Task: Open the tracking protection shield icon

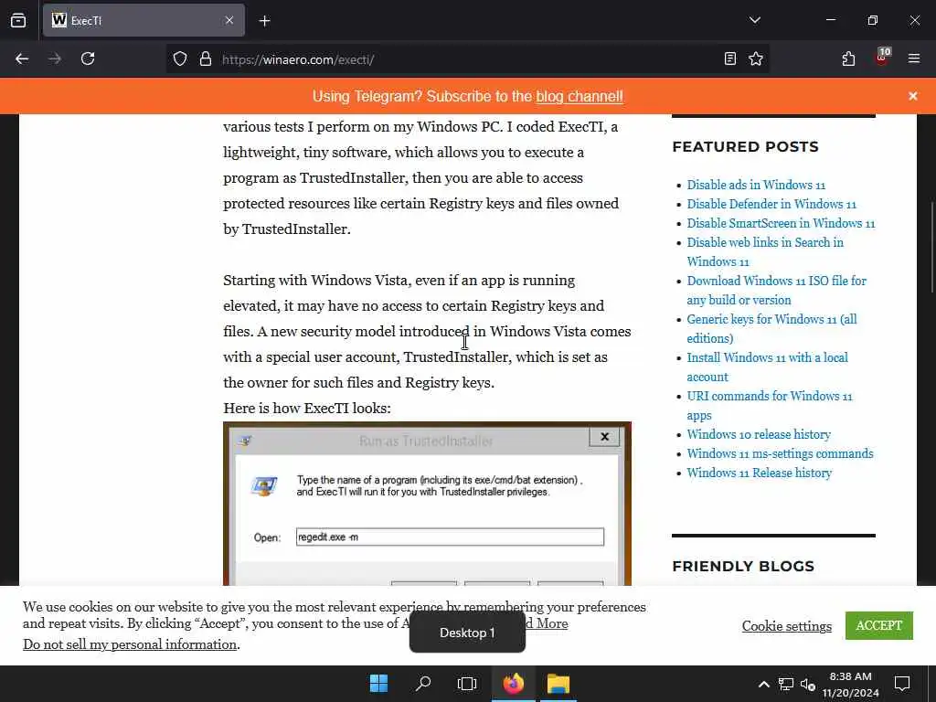Action: click(180, 59)
